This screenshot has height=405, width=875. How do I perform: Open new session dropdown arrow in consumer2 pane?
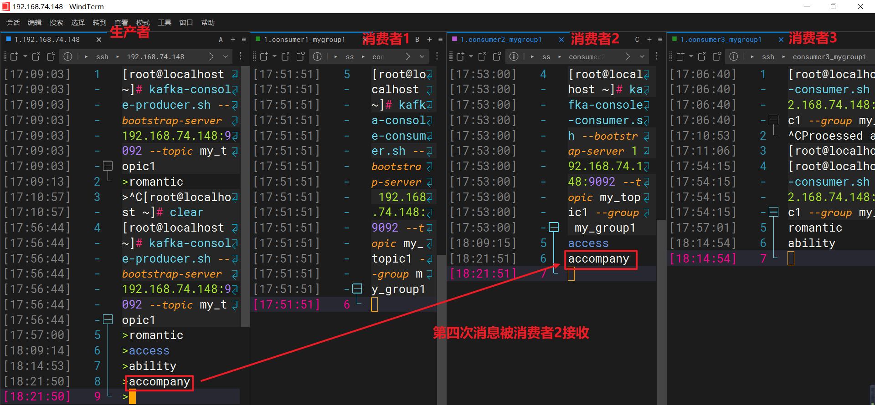pos(471,56)
